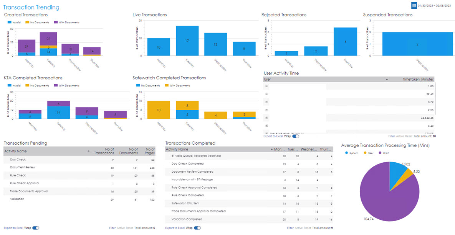Screen dimensions: 455x235
Task: Toggle Wrap in User Activity Time table
Action: (x=295, y=136)
